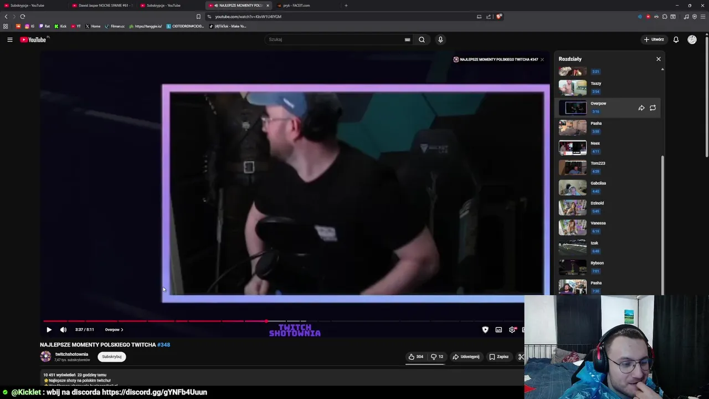Share the Overpow chapter
Image resolution: width=709 pixels, height=399 pixels.
[641, 108]
